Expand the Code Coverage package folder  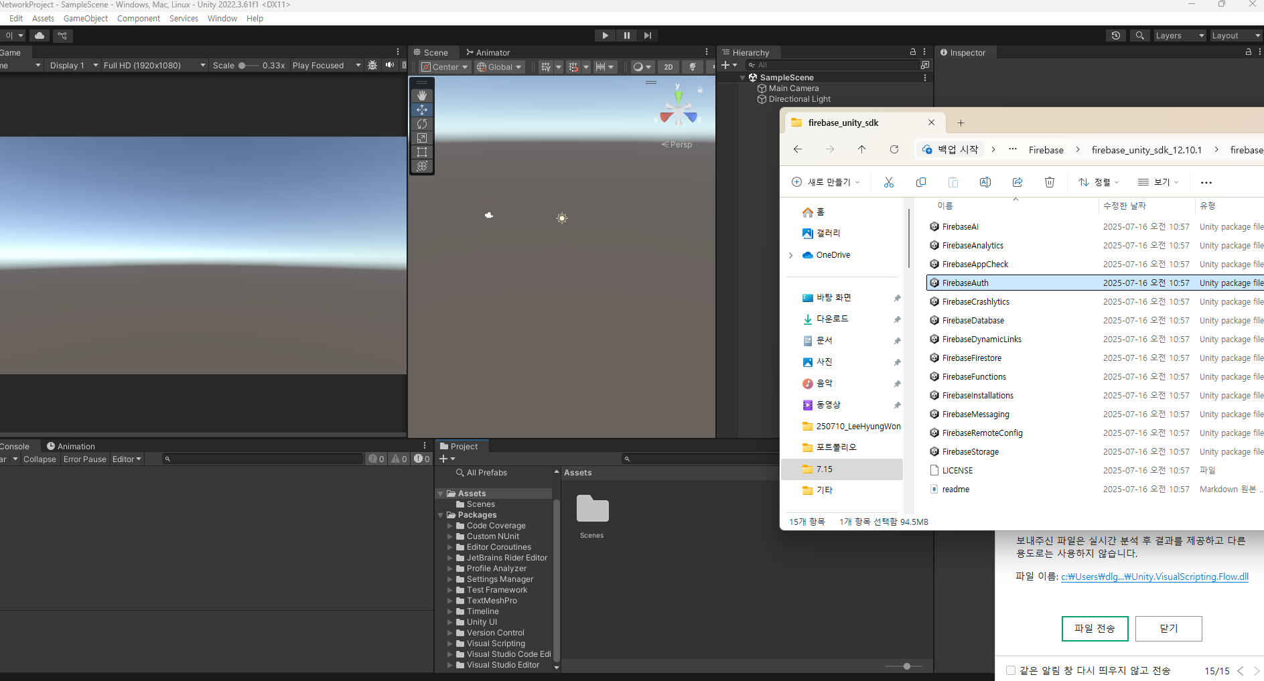pyautogui.click(x=450, y=526)
